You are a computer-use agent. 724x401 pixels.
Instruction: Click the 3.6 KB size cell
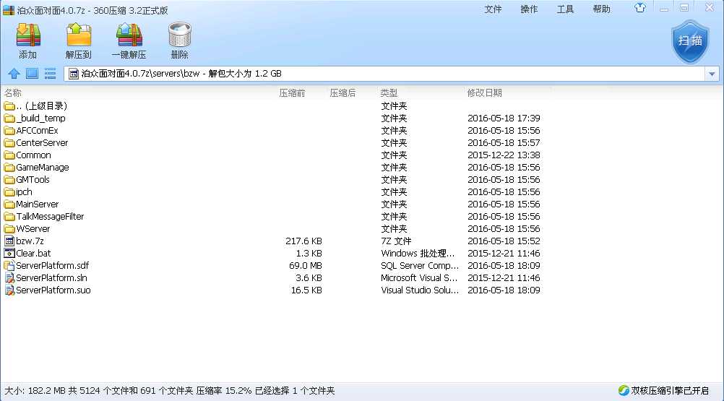[309, 277]
